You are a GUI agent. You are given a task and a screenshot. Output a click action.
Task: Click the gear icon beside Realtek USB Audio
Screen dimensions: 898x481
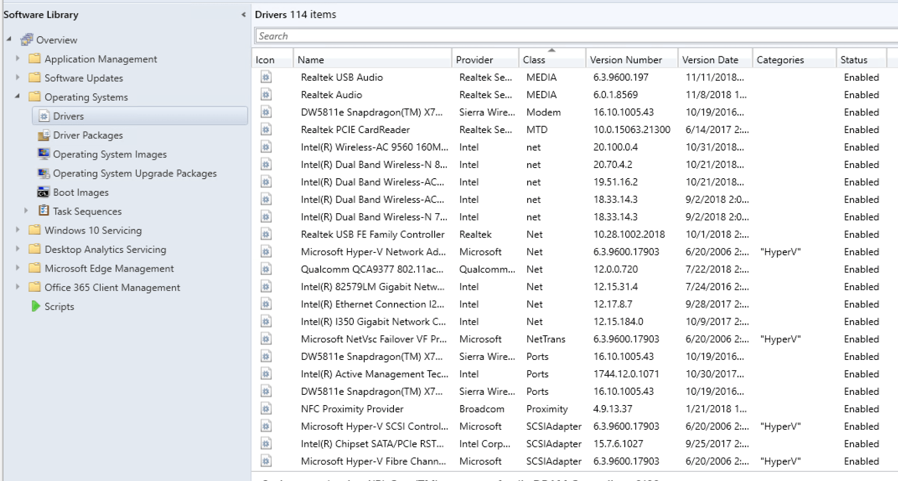coord(265,77)
